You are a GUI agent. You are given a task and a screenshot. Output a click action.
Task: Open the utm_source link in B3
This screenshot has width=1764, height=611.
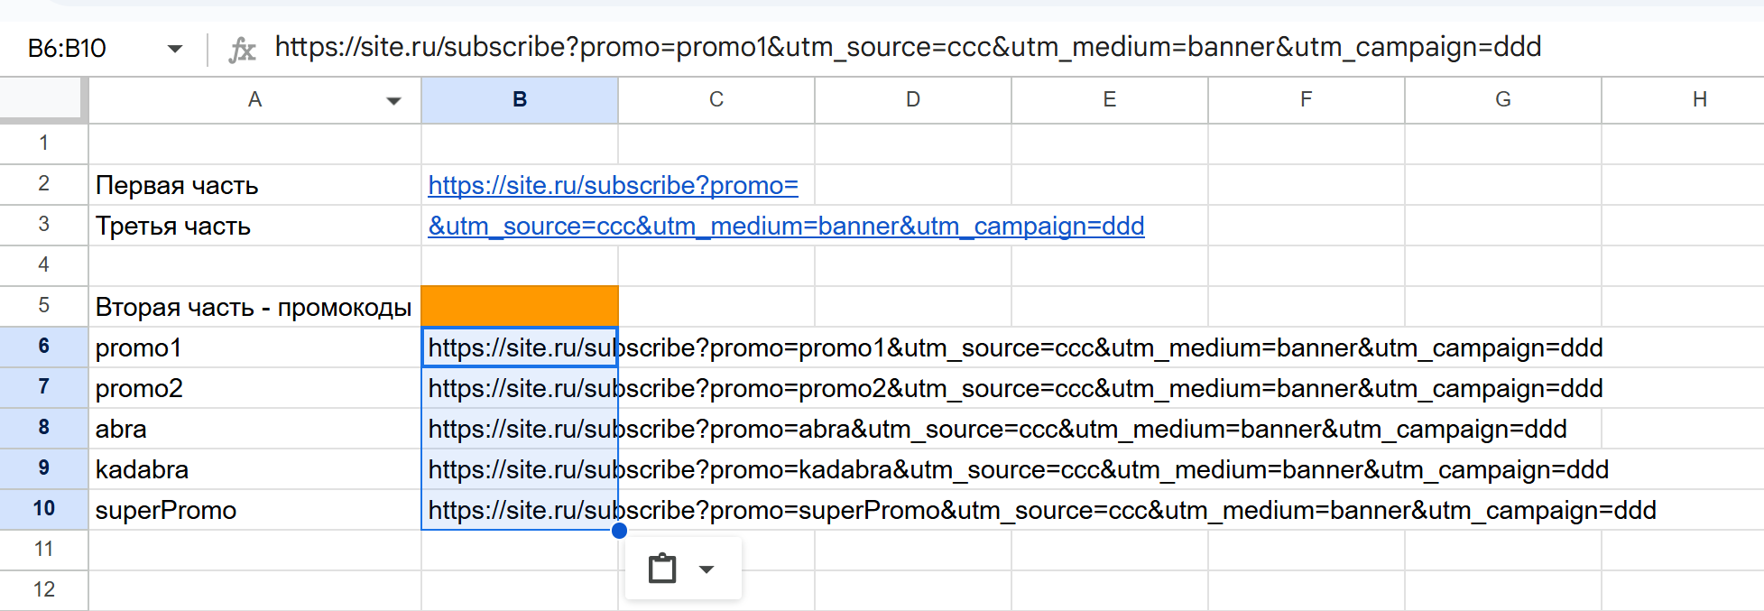pyautogui.click(x=785, y=226)
